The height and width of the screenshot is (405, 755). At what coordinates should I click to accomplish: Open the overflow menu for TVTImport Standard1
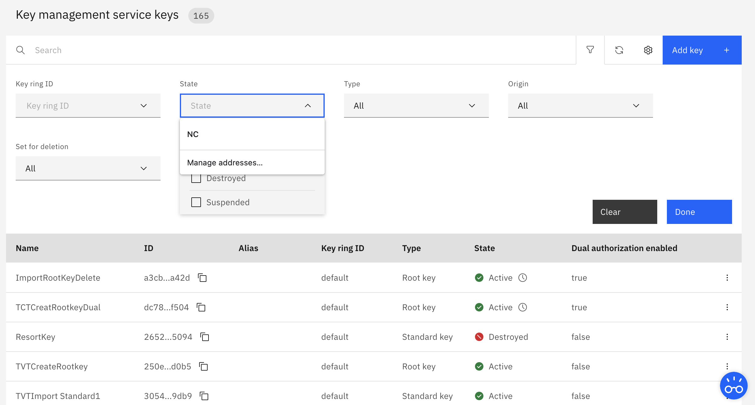(727, 396)
